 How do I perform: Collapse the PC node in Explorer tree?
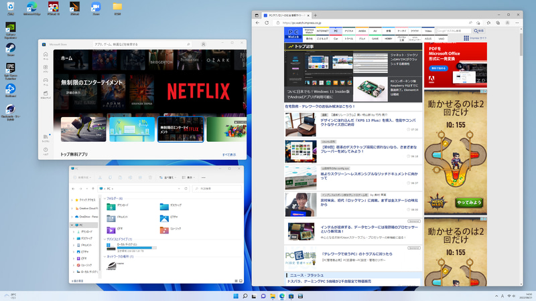72,225
